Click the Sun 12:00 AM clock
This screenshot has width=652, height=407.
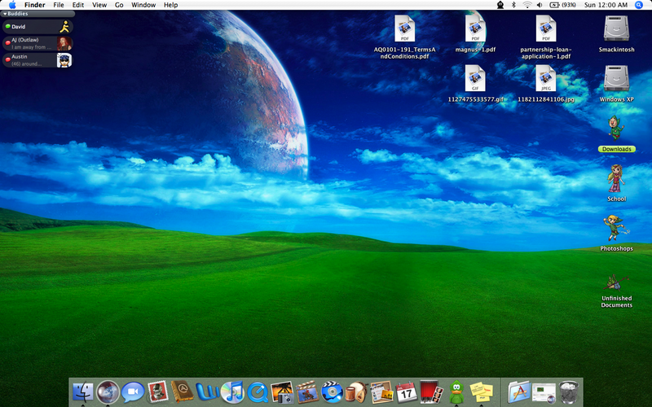point(606,5)
